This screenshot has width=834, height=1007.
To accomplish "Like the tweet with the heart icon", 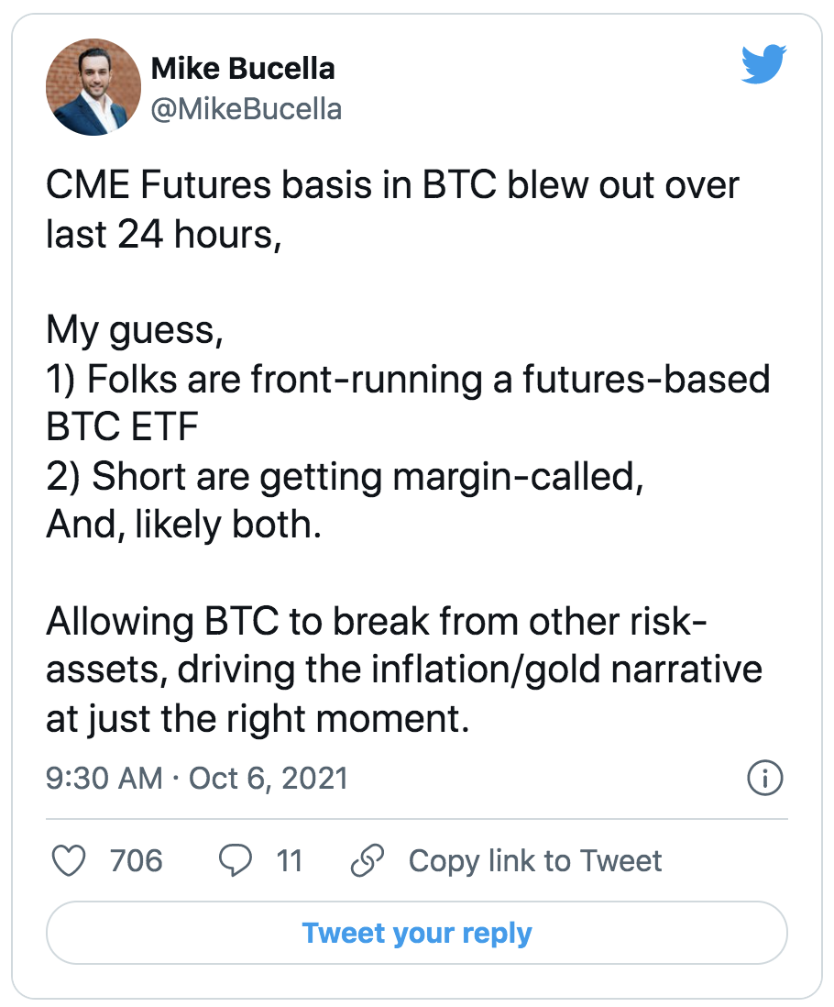I will click(x=69, y=860).
